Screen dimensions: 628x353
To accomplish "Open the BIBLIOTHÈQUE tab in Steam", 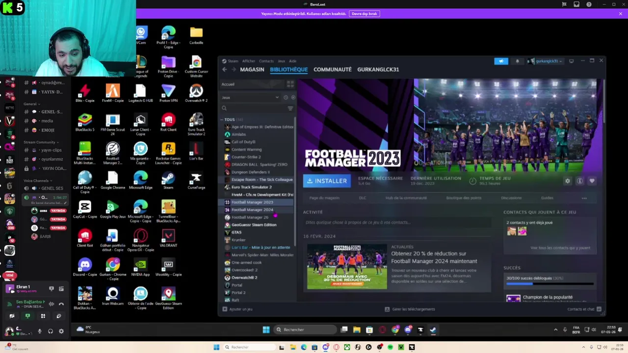I will point(288,70).
